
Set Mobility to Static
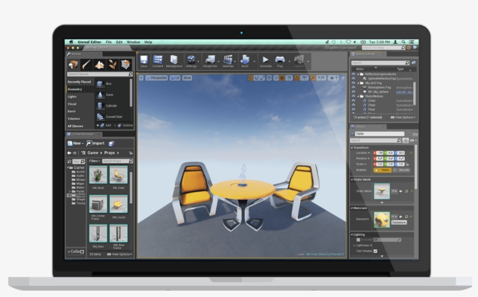coord(382,170)
